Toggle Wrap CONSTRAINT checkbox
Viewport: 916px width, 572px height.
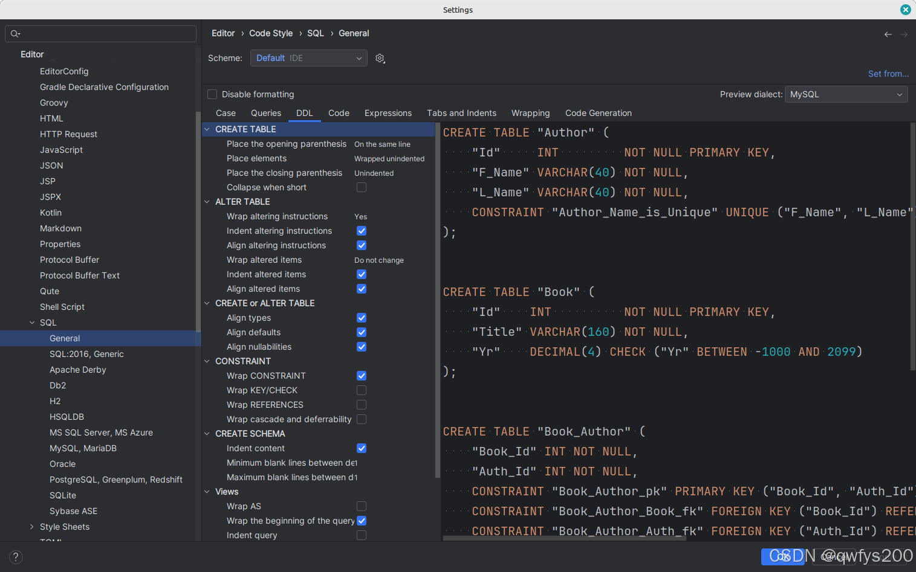(x=362, y=376)
